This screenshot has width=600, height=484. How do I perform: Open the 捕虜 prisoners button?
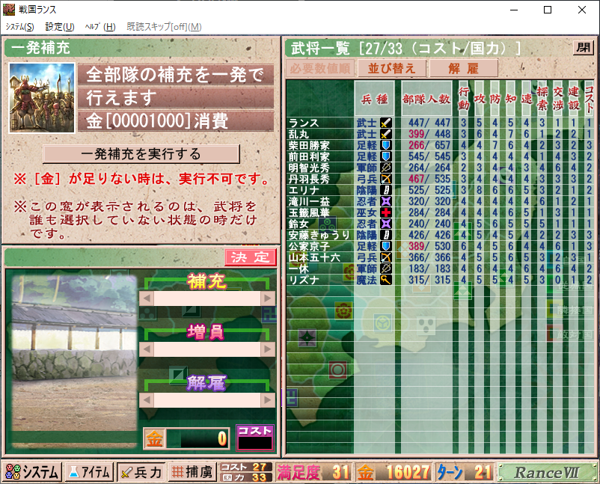192,472
